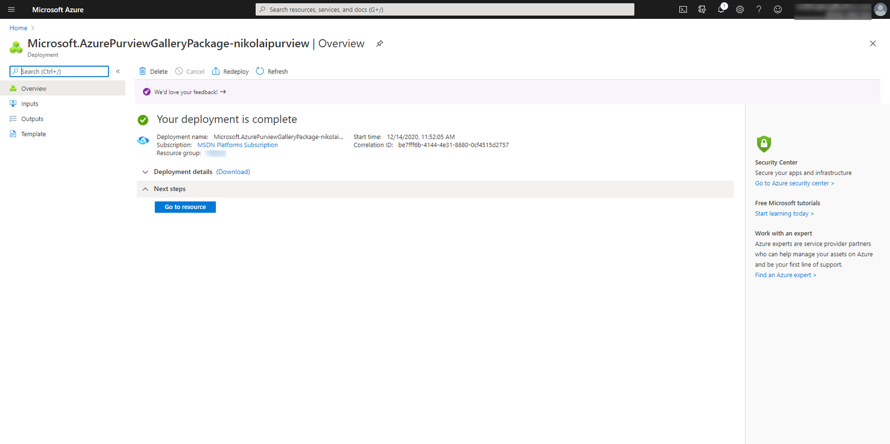This screenshot has height=444, width=890.
Task: Pin the deployment overview to dashboard
Action: [379, 43]
